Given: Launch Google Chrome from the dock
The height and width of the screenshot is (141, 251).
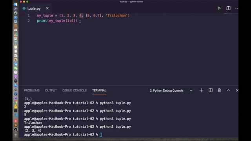Looking at the screenshot, I should tap(16, 102).
